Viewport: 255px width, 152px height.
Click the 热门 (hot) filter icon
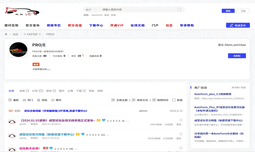24,100
